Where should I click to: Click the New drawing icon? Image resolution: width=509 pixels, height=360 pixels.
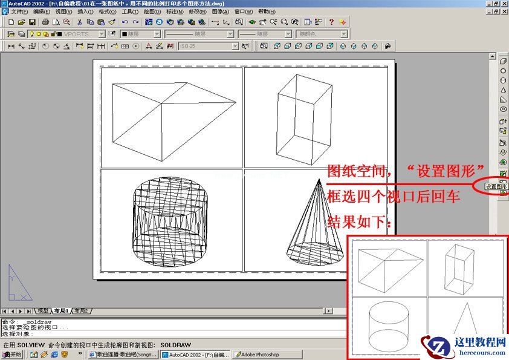(x=11, y=22)
